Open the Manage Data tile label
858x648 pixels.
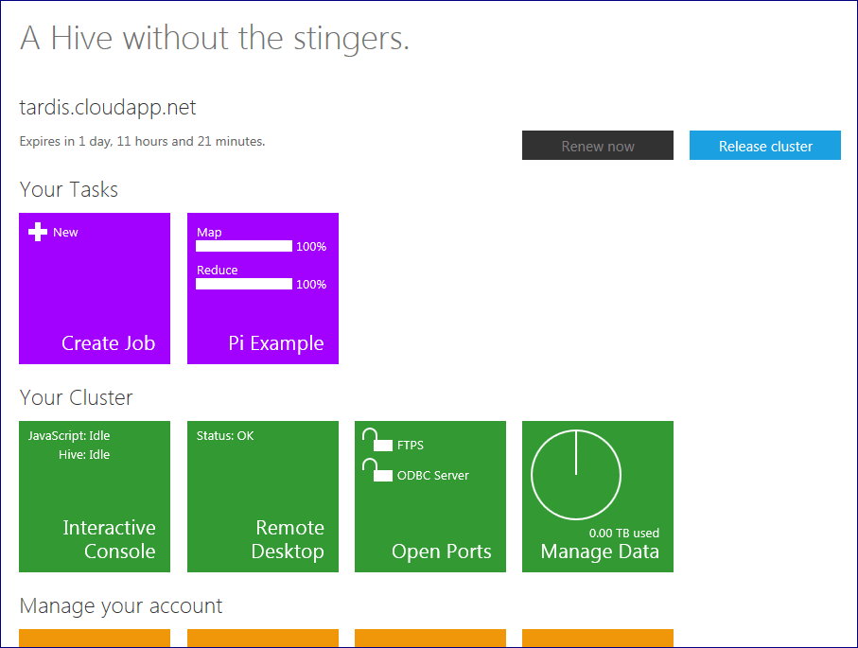coord(600,552)
